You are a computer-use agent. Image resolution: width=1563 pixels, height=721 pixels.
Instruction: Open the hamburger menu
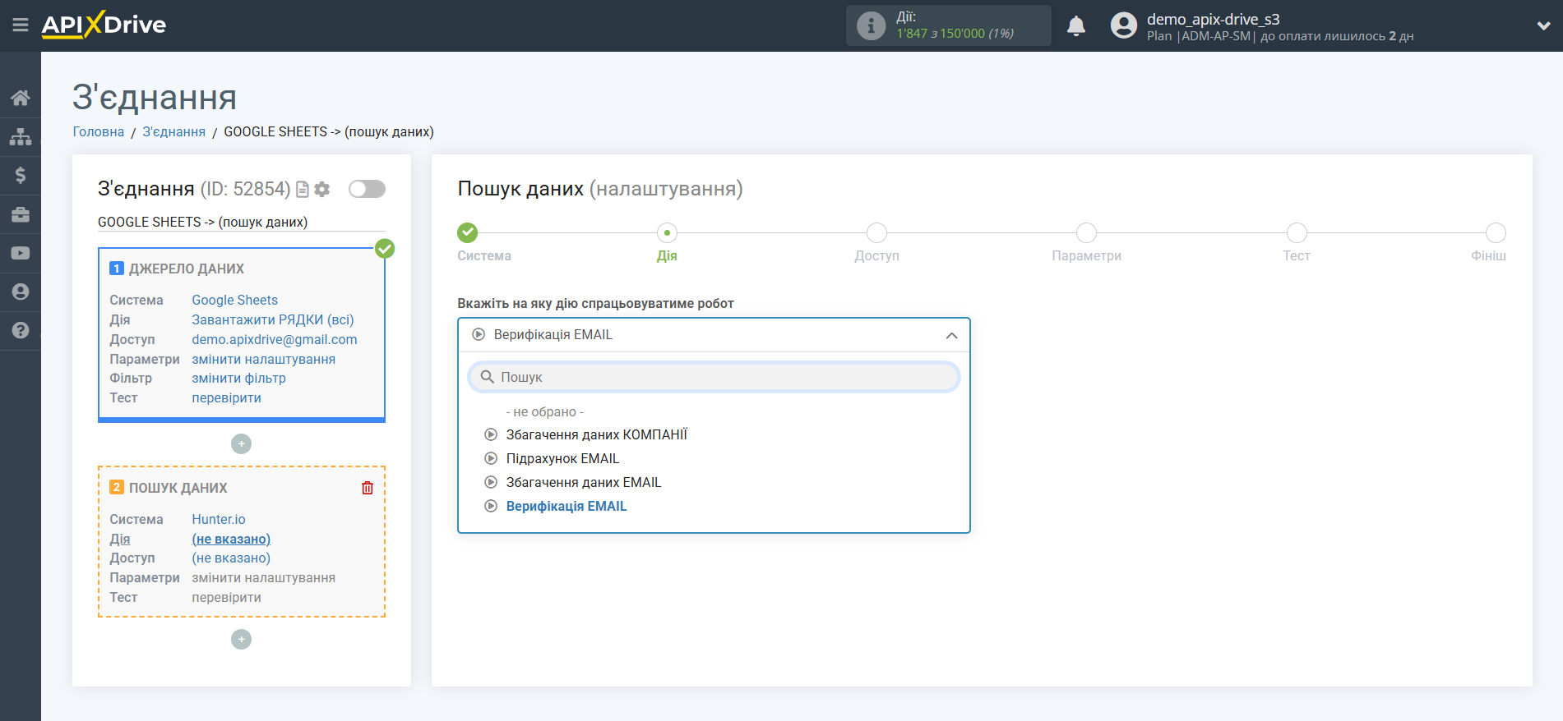[x=21, y=25]
